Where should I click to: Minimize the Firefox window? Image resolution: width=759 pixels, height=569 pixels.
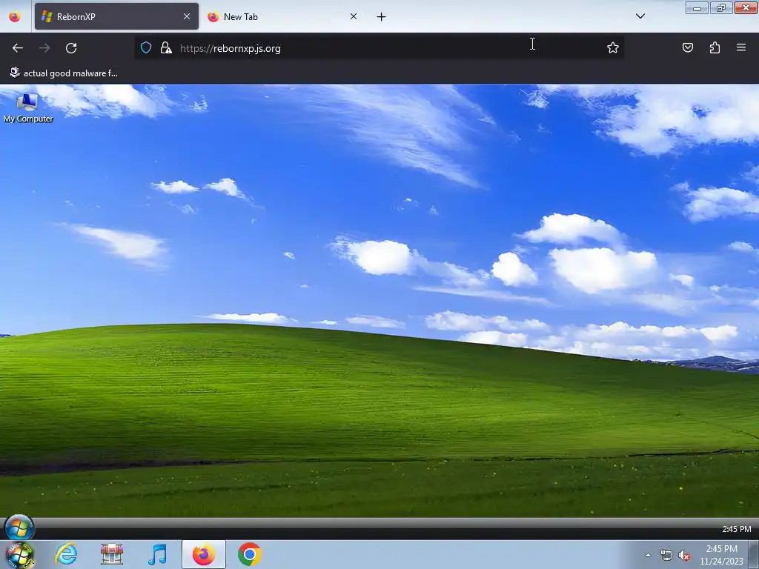(x=697, y=7)
